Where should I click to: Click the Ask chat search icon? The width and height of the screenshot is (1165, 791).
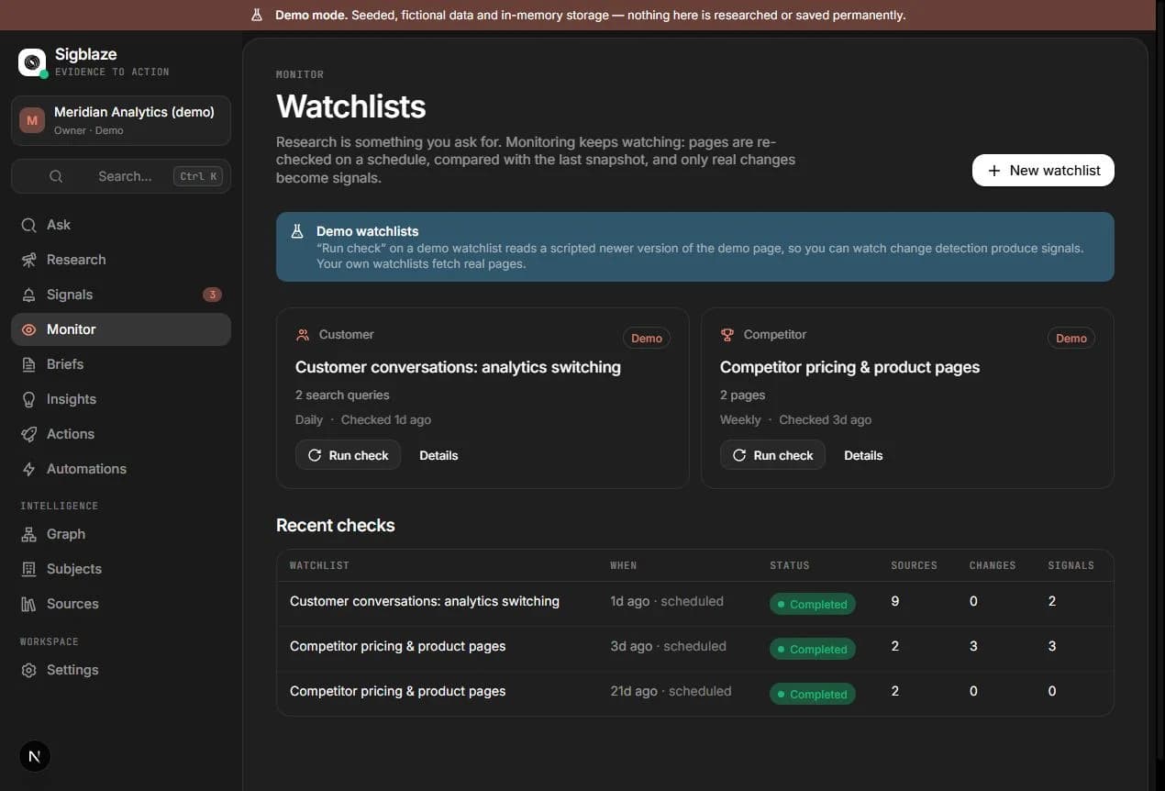coord(29,225)
